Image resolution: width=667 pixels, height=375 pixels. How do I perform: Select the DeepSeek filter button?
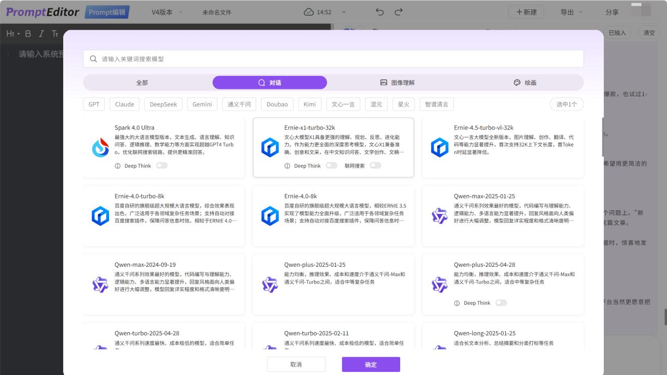pyautogui.click(x=163, y=104)
